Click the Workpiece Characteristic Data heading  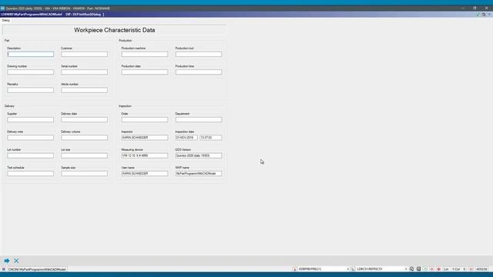[x=115, y=30]
